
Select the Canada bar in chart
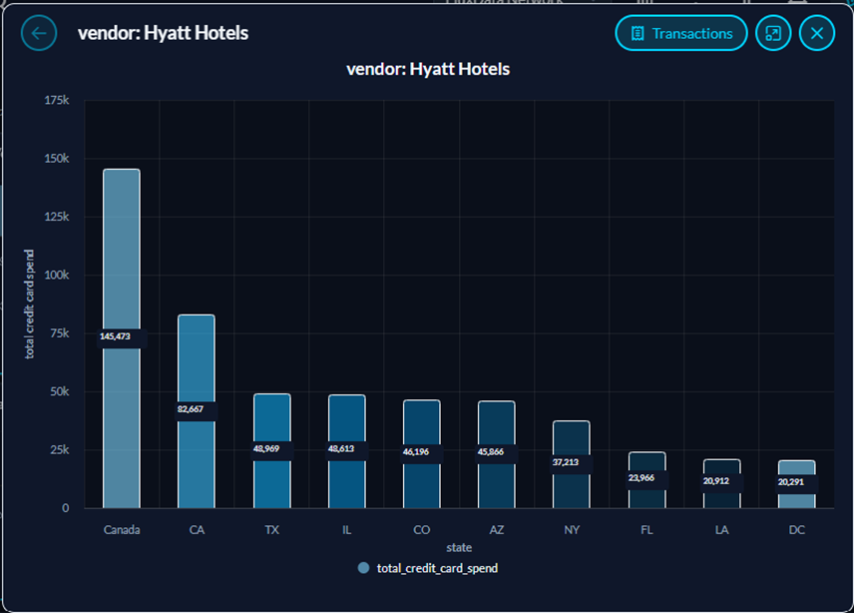[x=122, y=338]
